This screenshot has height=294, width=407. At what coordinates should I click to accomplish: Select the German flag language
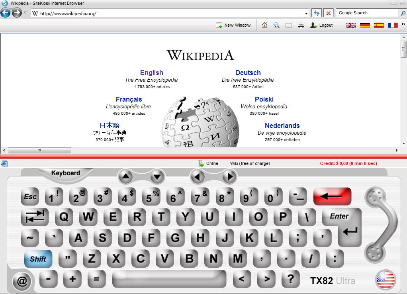[x=365, y=25]
